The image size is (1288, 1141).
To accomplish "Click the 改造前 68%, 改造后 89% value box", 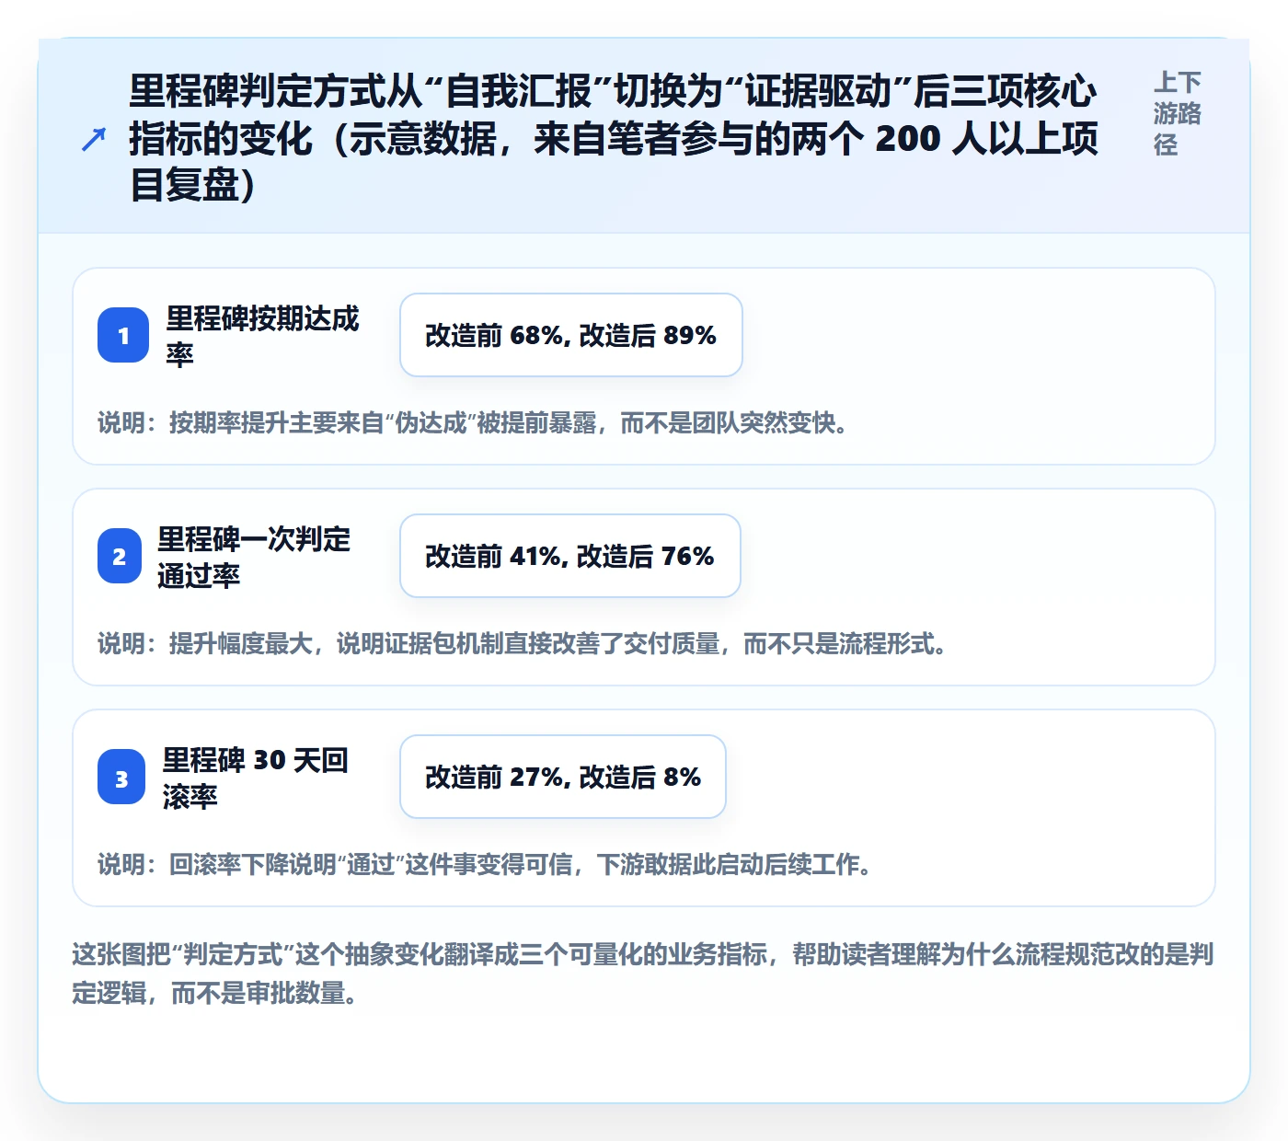I will pyautogui.click(x=571, y=335).
